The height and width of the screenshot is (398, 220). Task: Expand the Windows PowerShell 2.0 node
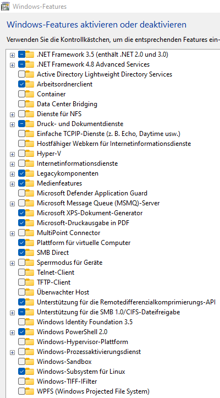coord(12,332)
